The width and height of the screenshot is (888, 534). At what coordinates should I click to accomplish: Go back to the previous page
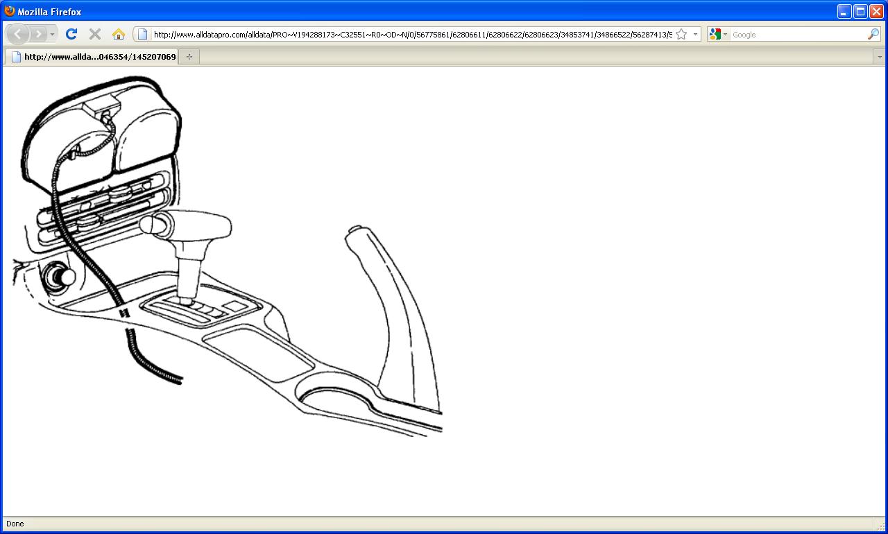[17, 34]
